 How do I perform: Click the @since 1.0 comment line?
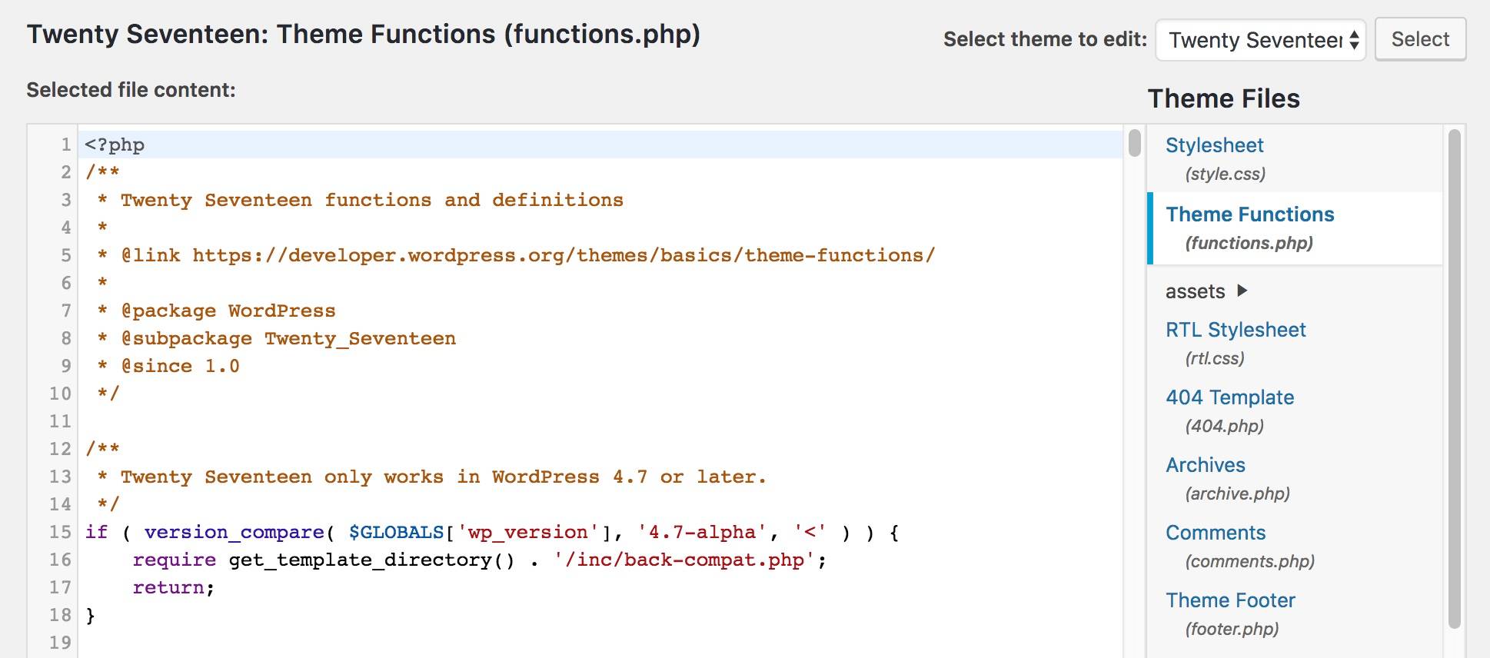click(x=178, y=365)
